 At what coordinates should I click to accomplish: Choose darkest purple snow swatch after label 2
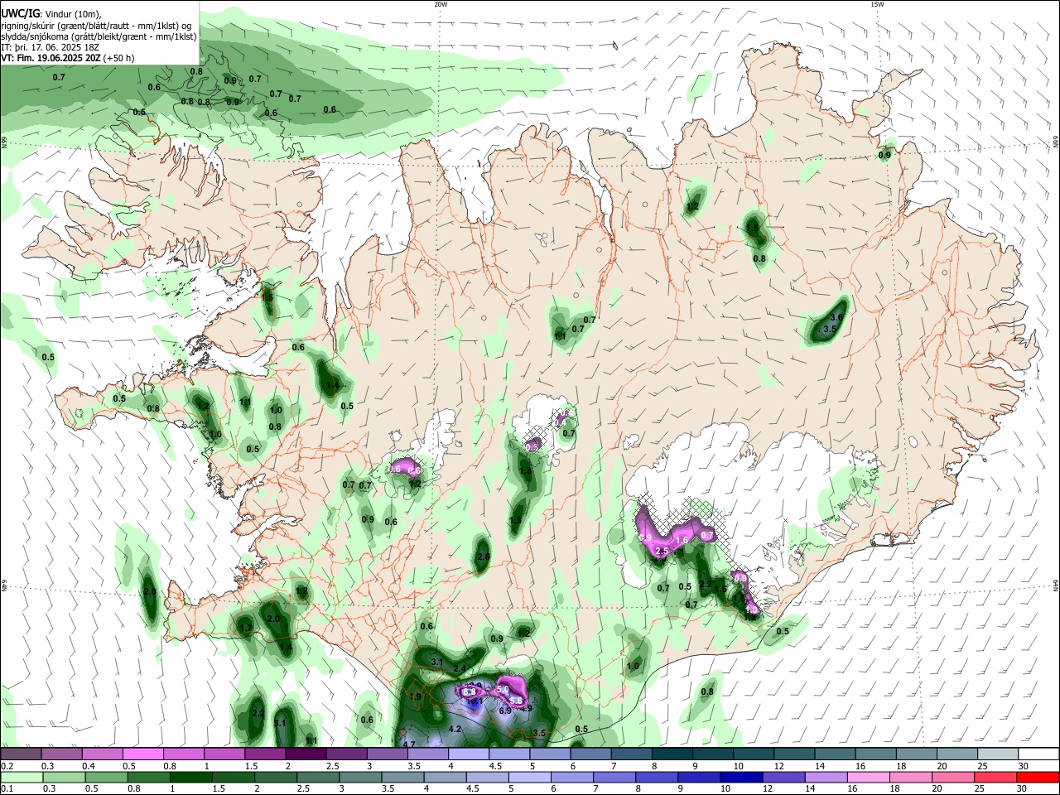(306, 754)
